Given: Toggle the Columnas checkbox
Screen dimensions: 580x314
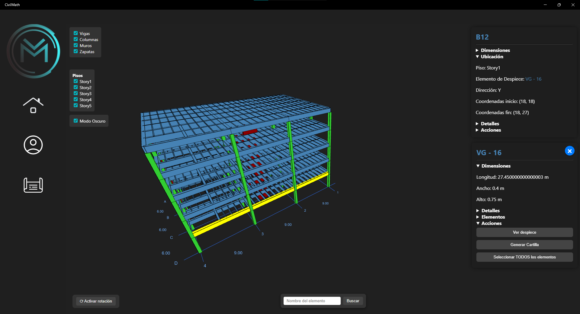Looking at the screenshot, I should pyautogui.click(x=76, y=39).
